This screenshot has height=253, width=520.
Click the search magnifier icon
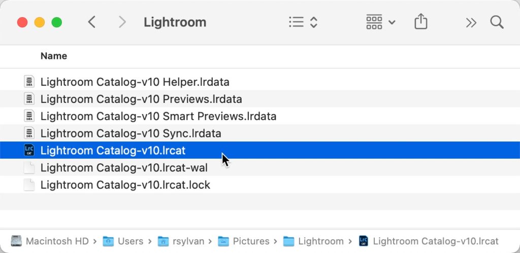(x=497, y=22)
